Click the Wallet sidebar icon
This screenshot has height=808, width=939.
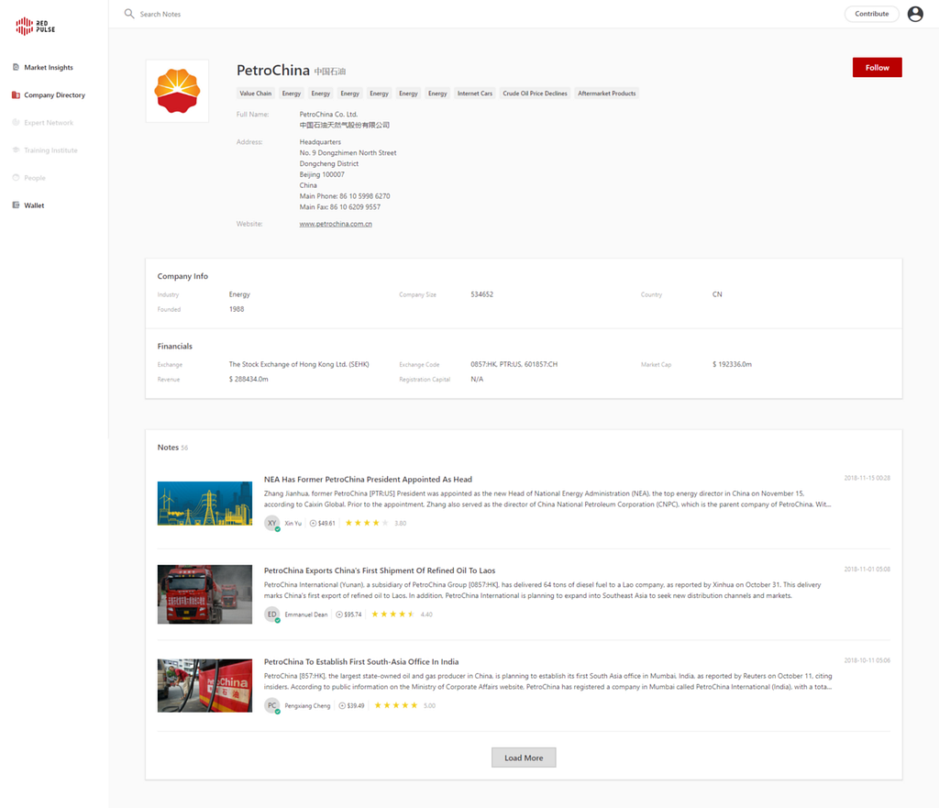click(17, 205)
